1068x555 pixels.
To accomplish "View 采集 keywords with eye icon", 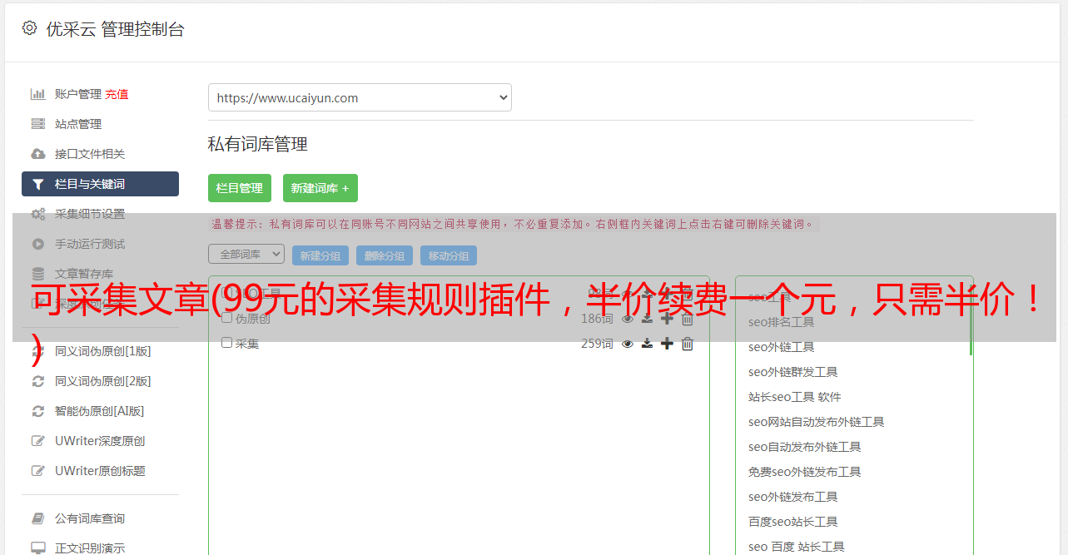I will (628, 344).
